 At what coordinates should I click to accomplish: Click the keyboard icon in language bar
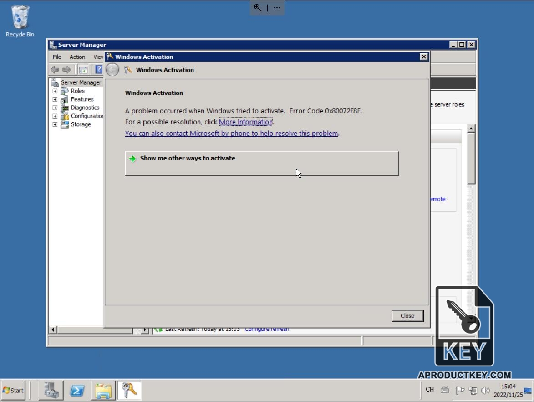pos(445,390)
